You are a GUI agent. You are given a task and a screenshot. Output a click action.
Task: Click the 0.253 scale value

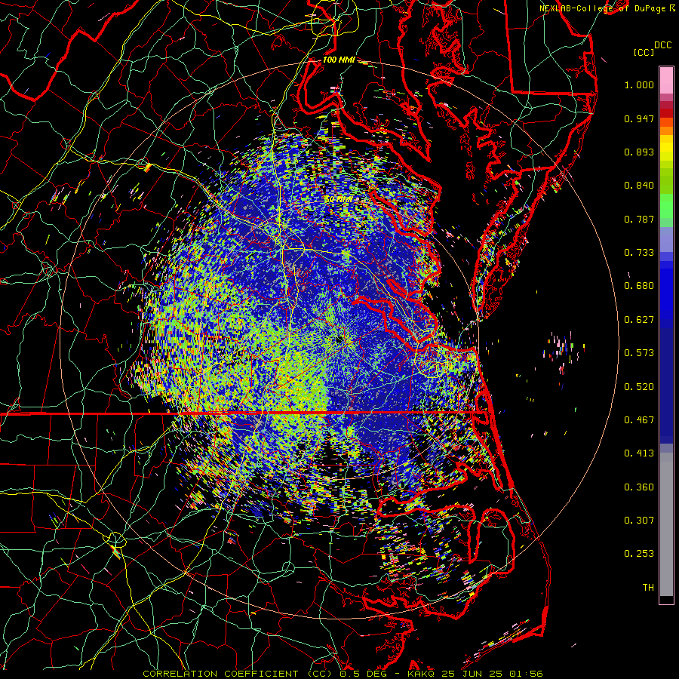(639, 554)
